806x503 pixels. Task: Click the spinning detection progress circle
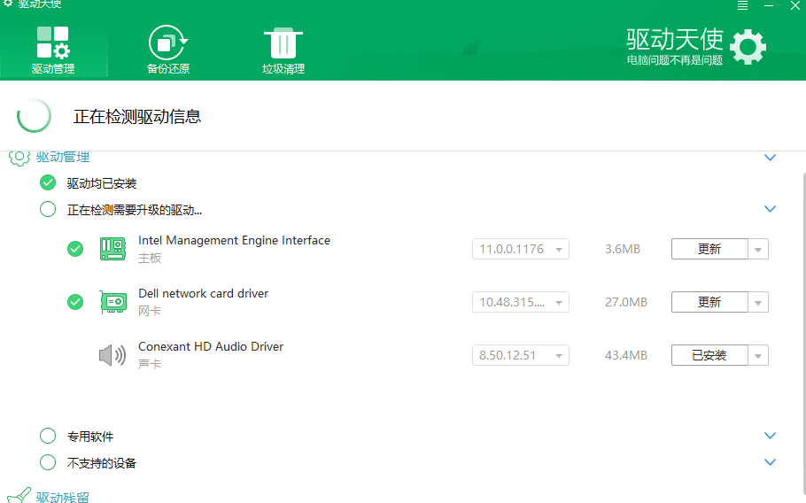pyautogui.click(x=34, y=116)
